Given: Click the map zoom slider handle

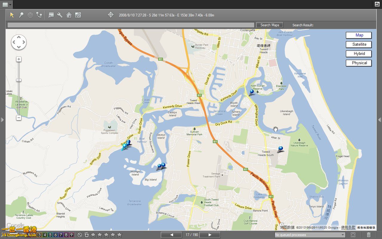Looking at the screenshot, I should [x=19, y=80].
